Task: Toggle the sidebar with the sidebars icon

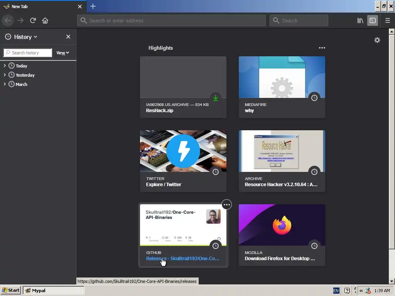Action: tap(373, 20)
